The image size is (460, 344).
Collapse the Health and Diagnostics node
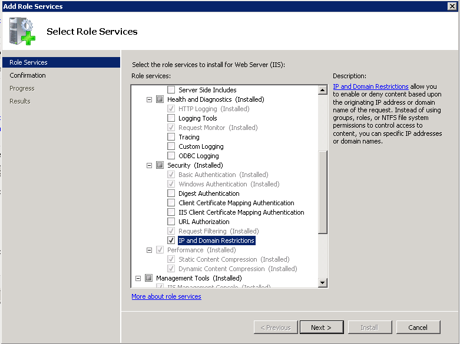(x=150, y=99)
